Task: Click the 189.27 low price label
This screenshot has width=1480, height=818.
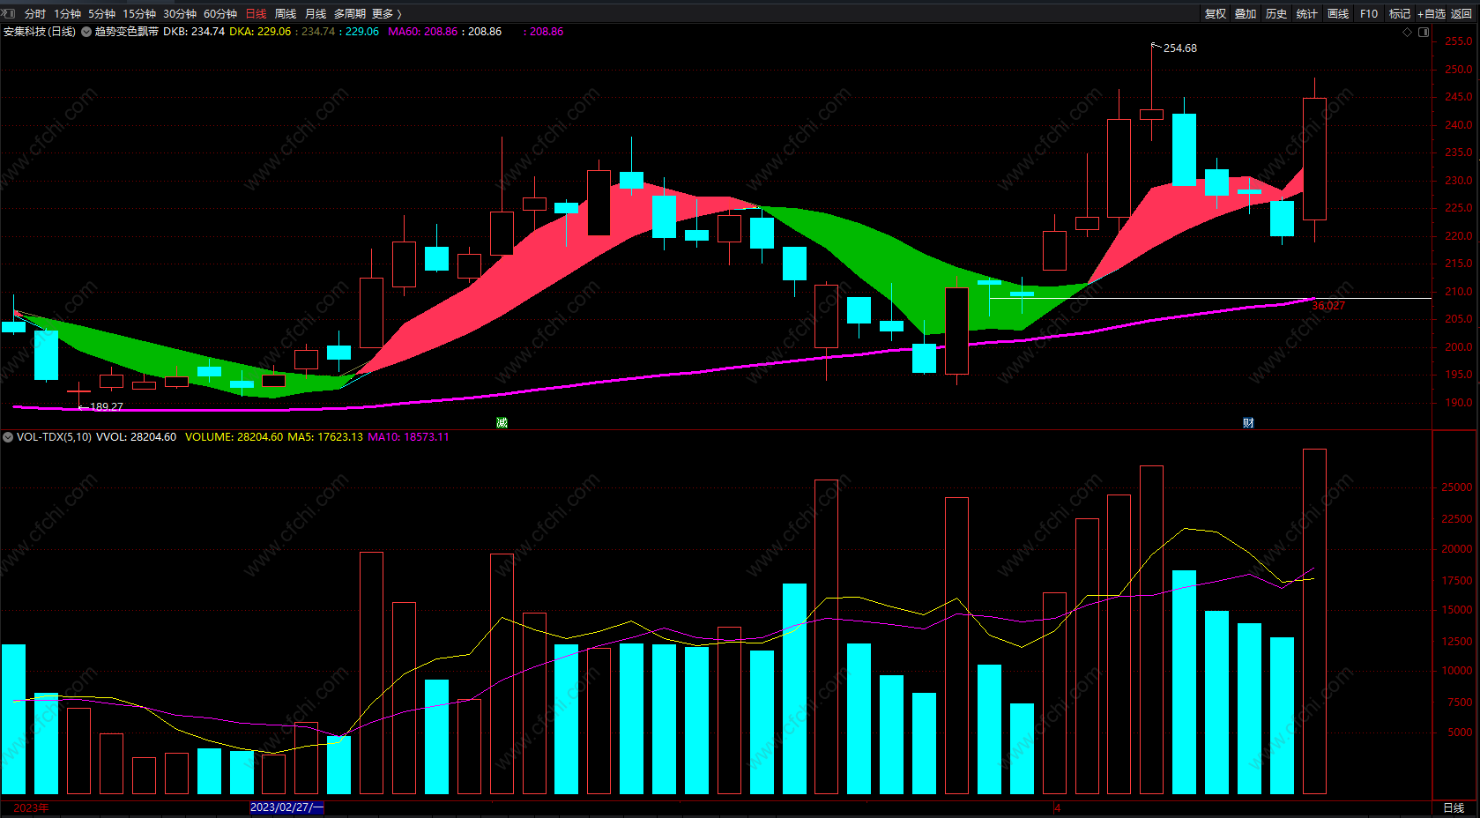Action: tap(107, 407)
